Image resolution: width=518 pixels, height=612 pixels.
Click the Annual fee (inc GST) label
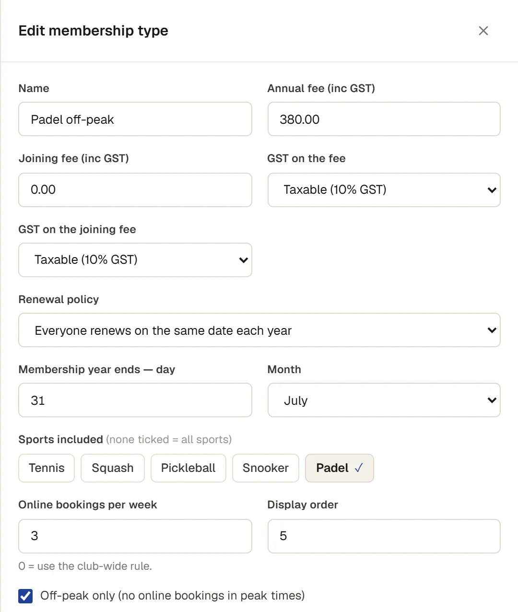click(x=321, y=88)
